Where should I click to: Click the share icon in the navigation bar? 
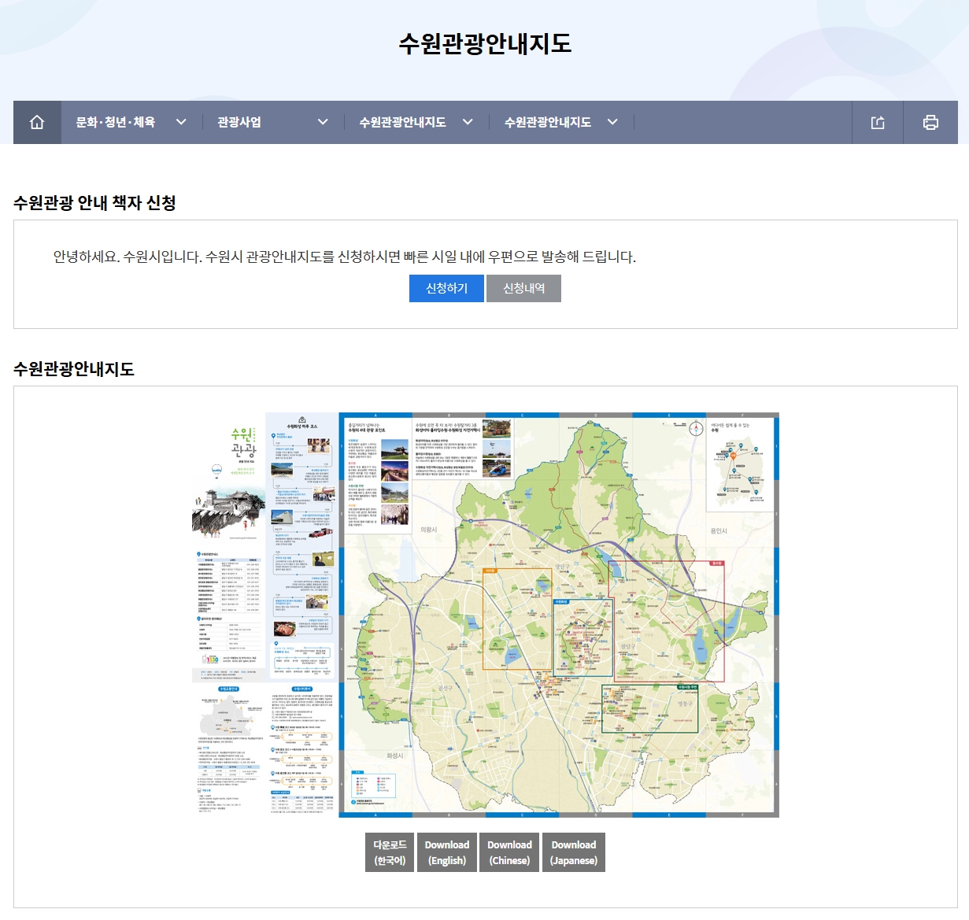(878, 122)
